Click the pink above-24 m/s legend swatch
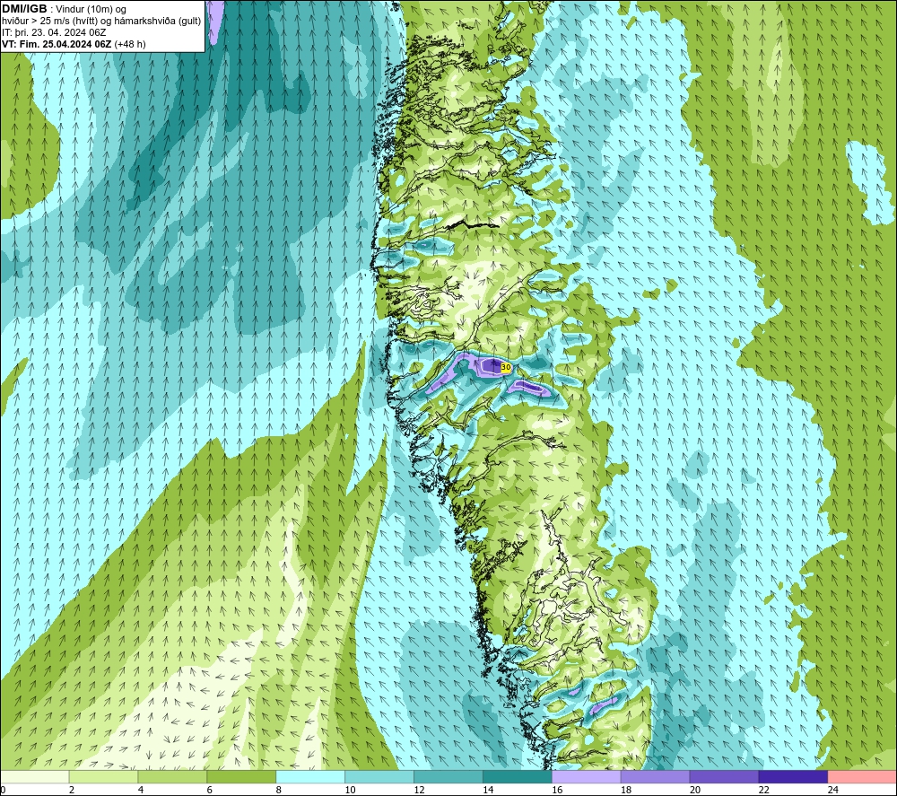897x796 pixels. [862, 776]
